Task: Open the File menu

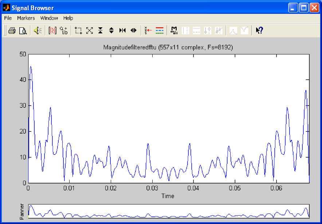Action: point(8,18)
